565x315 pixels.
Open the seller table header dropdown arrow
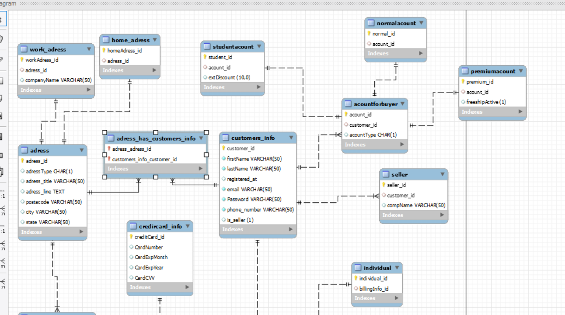pyautogui.click(x=443, y=174)
